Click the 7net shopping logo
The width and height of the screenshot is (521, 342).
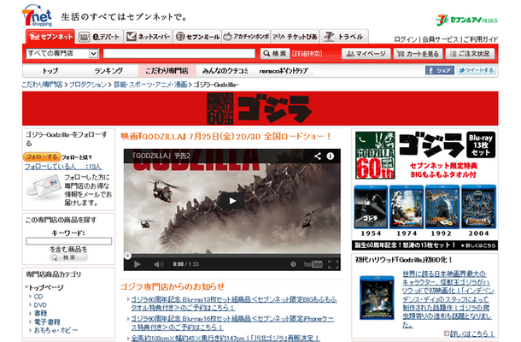tap(38, 15)
